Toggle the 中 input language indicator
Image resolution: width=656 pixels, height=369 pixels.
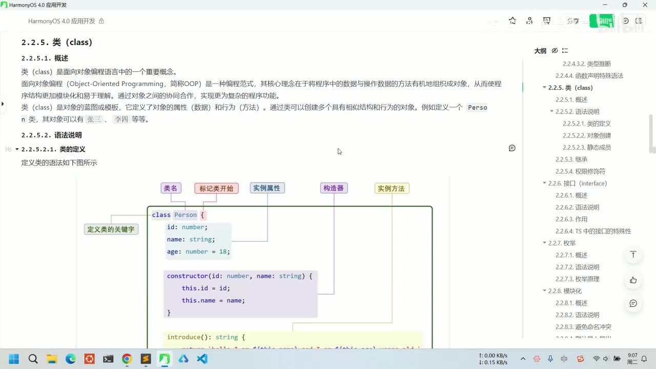(564, 359)
